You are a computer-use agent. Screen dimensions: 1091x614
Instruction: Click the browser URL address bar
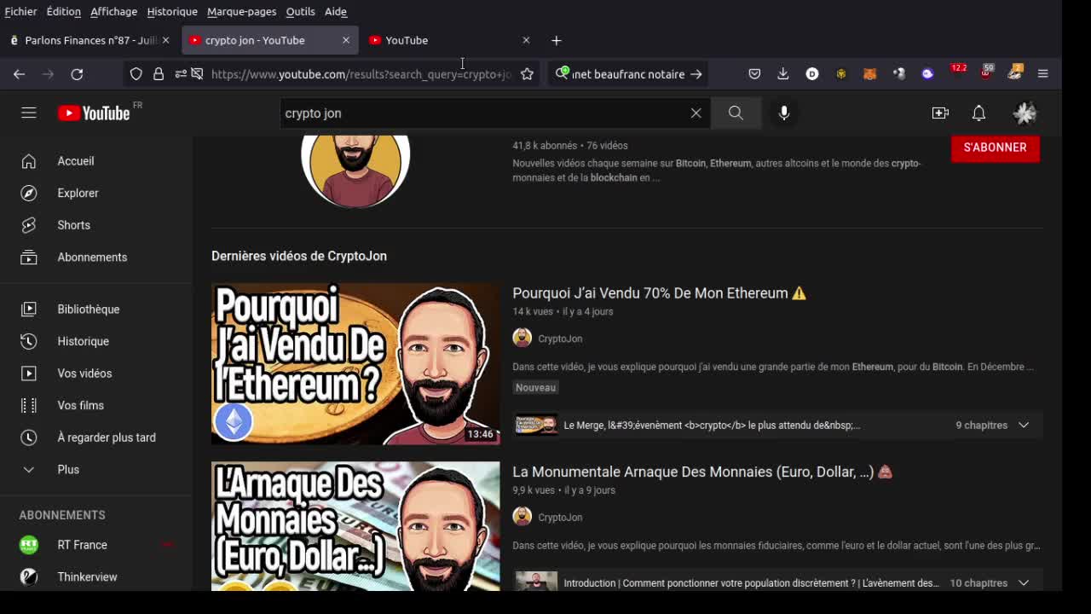361,74
